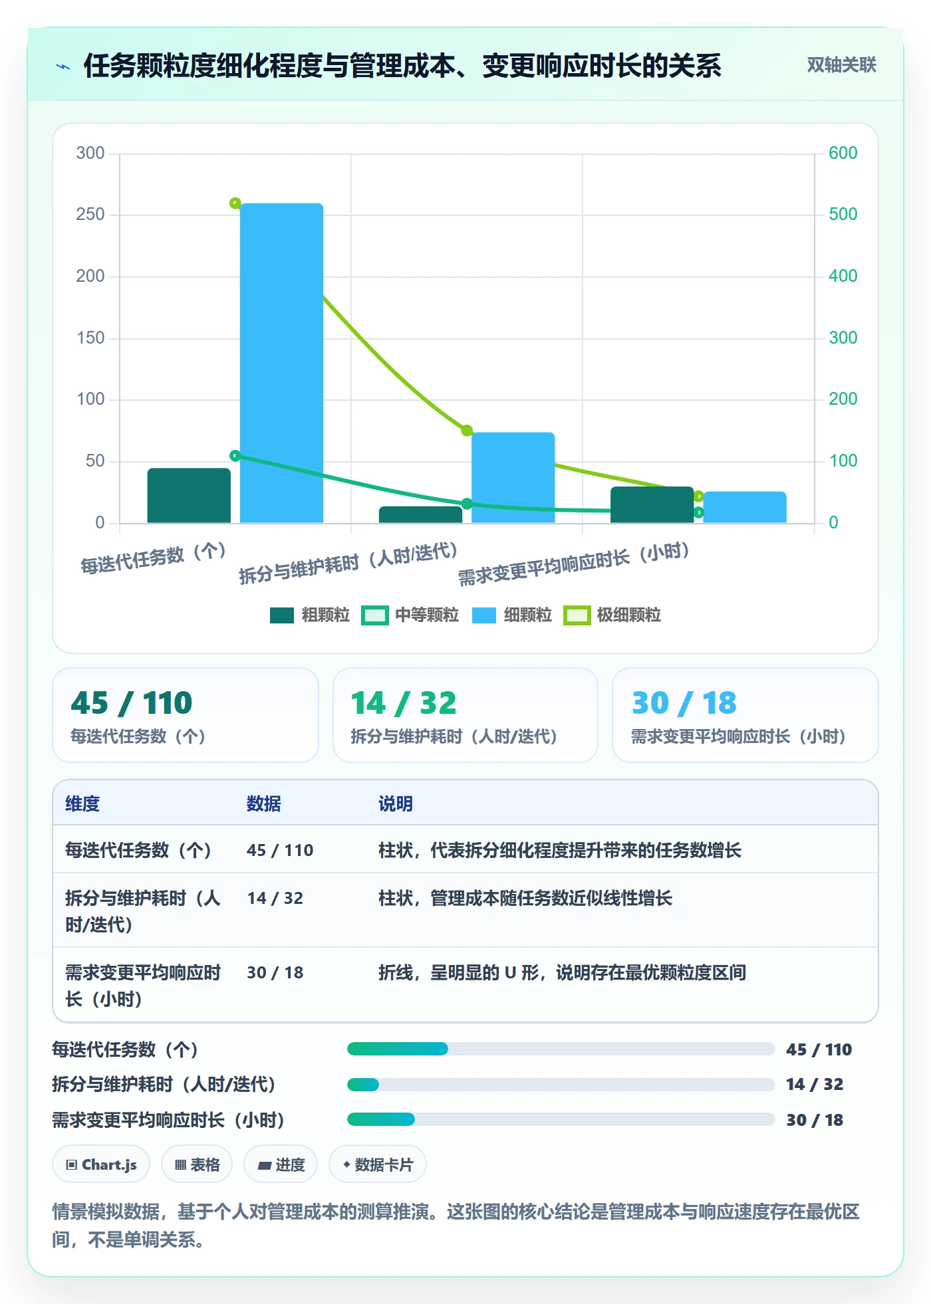Click 45 / 110 in the table data column
Viewport: 931px width, 1304px height.
pos(280,850)
